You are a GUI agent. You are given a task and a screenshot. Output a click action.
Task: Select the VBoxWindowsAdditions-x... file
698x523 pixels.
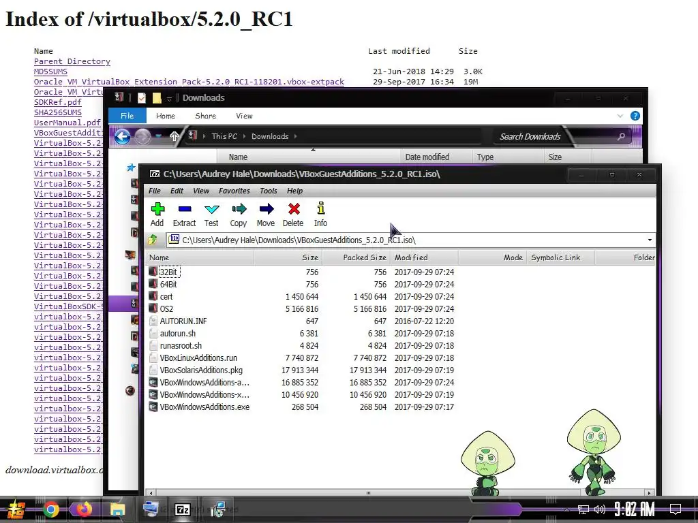tap(204, 394)
